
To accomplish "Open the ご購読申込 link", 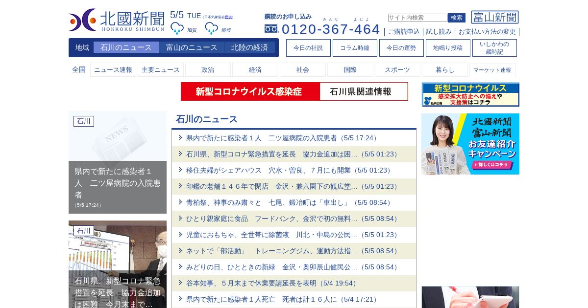I will tap(404, 32).
